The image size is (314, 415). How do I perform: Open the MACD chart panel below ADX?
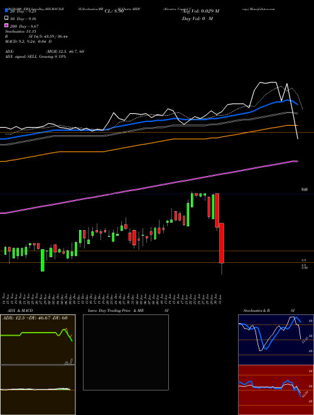pos(38,390)
